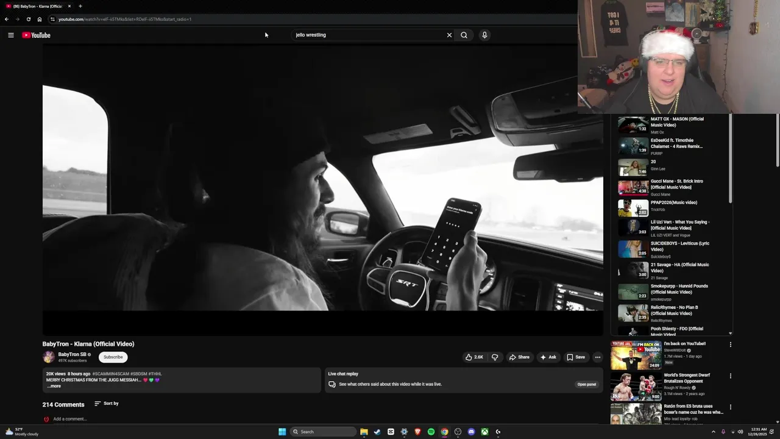Open the Ask button
The image size is (780, 439).
tap(548, 357)
